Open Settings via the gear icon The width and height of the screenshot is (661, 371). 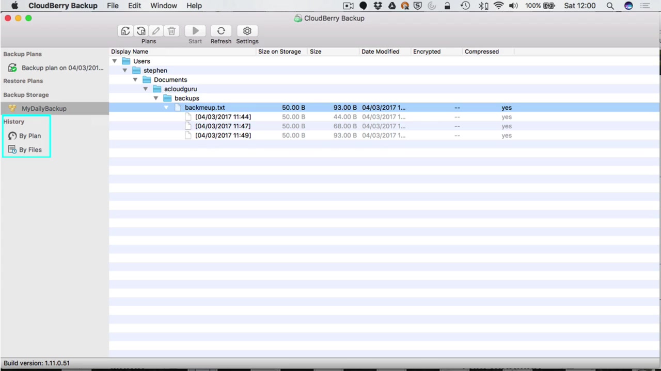[247, 31]
